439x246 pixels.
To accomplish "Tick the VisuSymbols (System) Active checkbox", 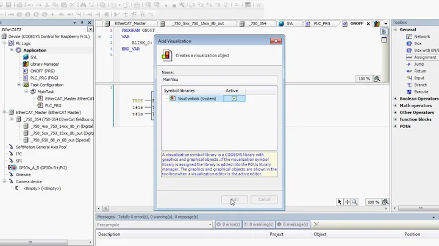I will [234, 99].
